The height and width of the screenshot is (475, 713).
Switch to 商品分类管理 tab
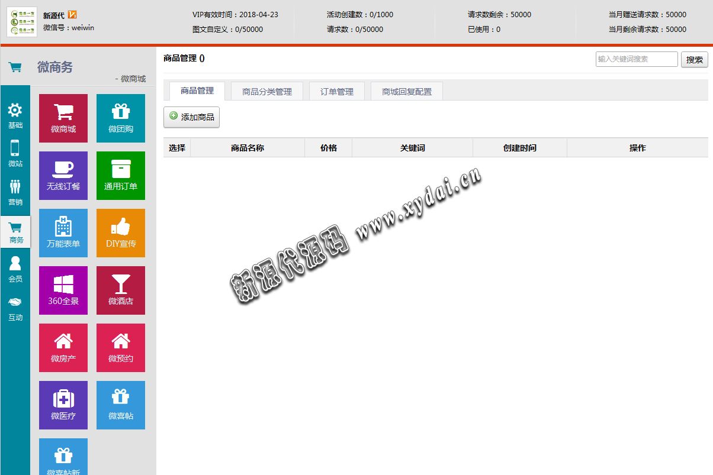[x=267, y=92]
